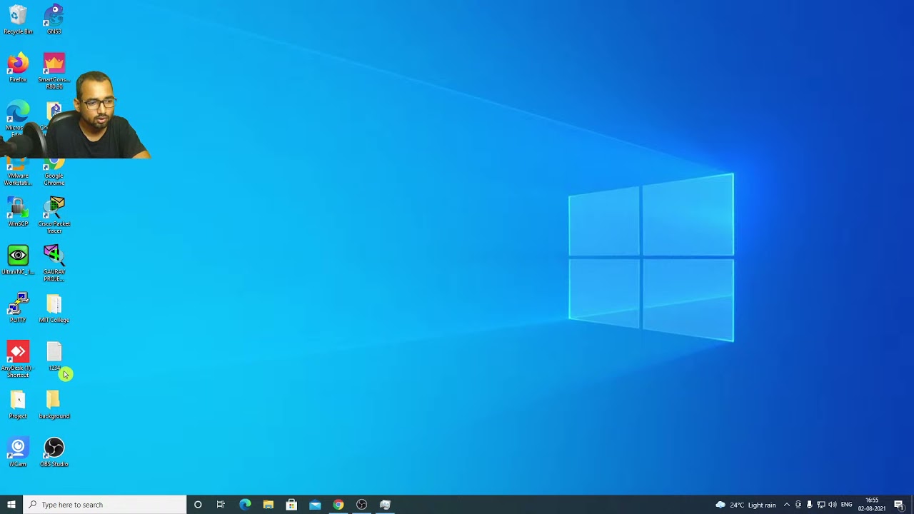
Task: Change the ENG input language
Action: coord(847,505)
